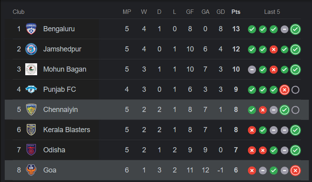
Task: Click Punjab FC's red loss result icon
Action: [x=284, y=90]
